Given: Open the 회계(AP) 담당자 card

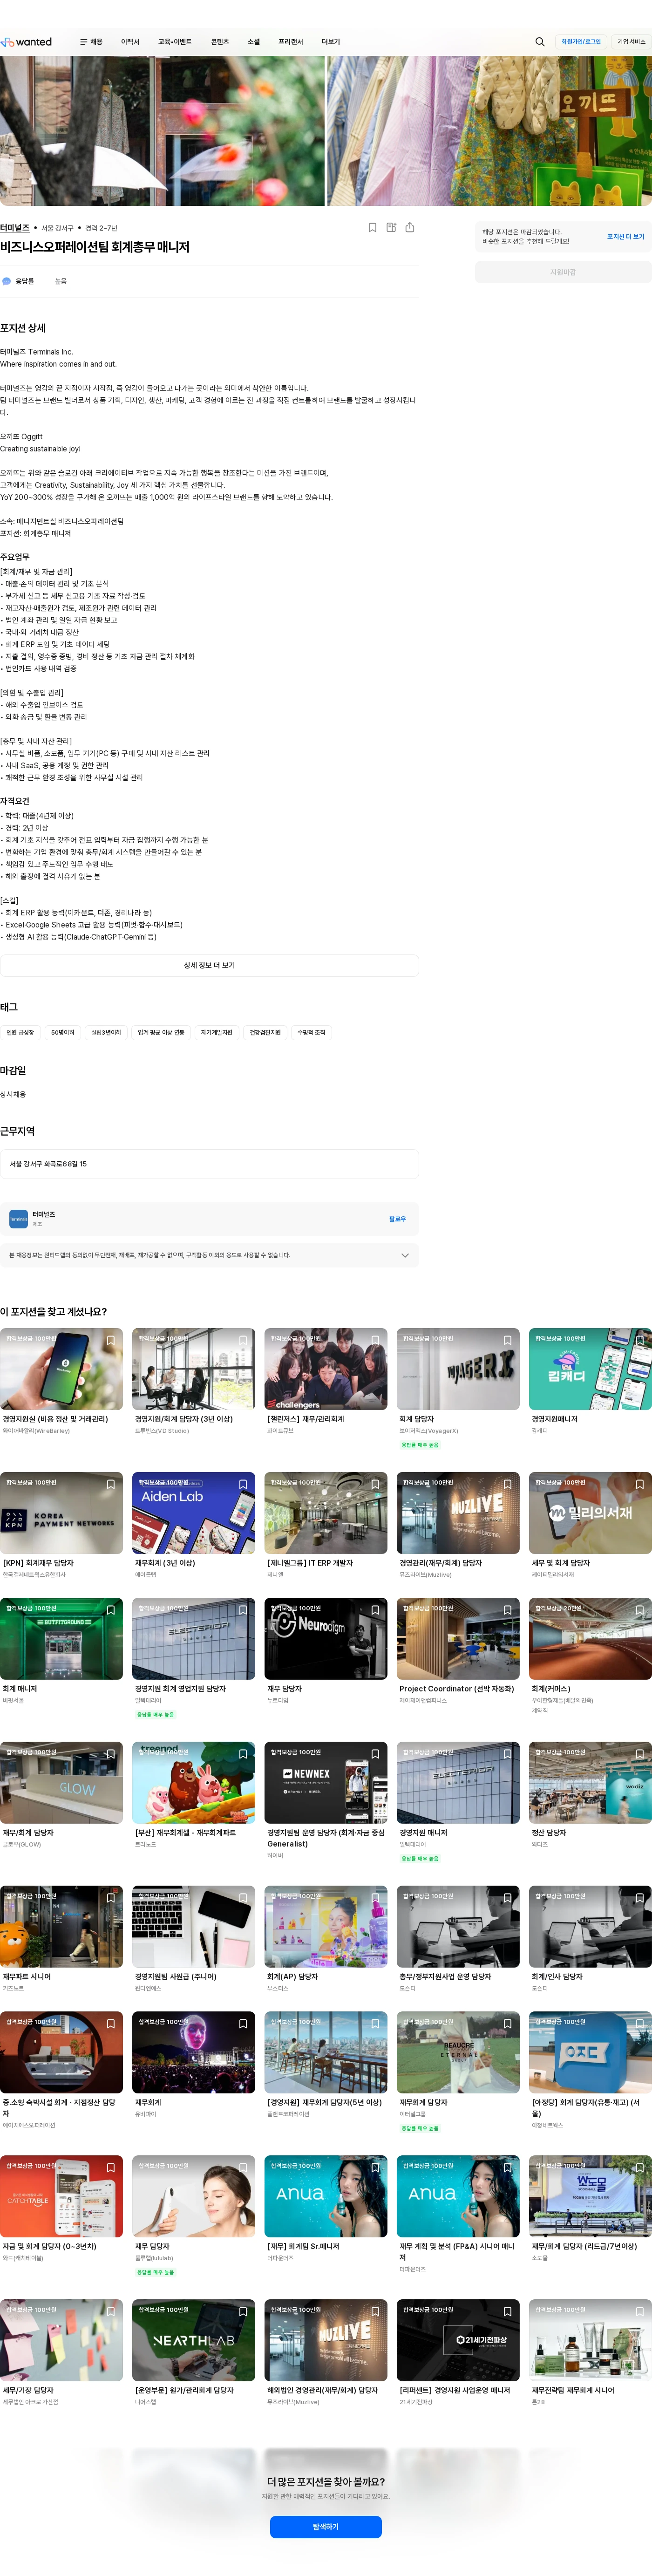Looking at the screenshot, I should point(326,1939).
